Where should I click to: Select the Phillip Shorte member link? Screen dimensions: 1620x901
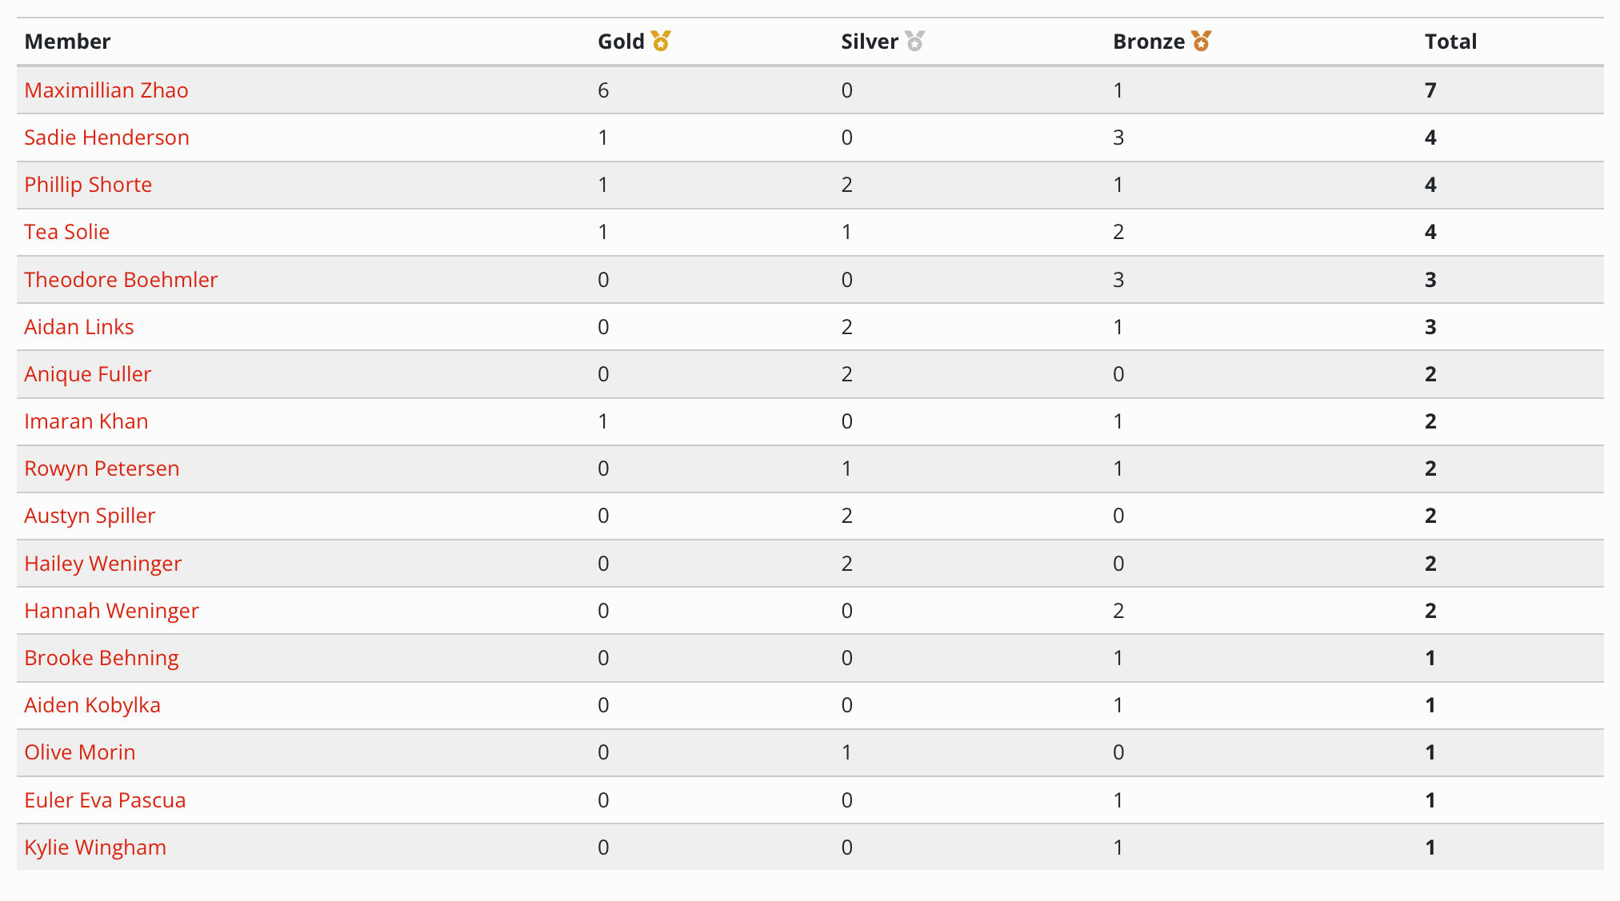pos(88,185)
